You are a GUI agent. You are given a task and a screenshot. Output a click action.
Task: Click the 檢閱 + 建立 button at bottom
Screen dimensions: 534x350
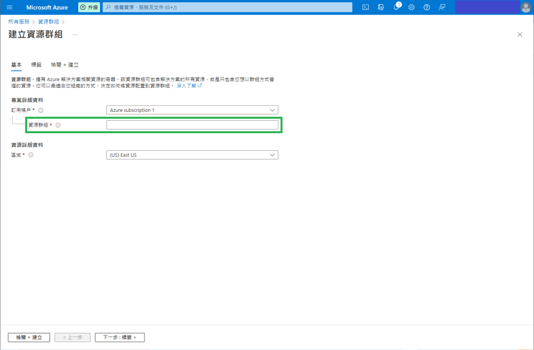[29, 338]
